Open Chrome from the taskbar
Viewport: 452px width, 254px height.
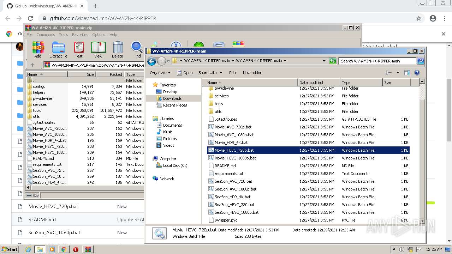pyautogui.click(x=64, y=249)
